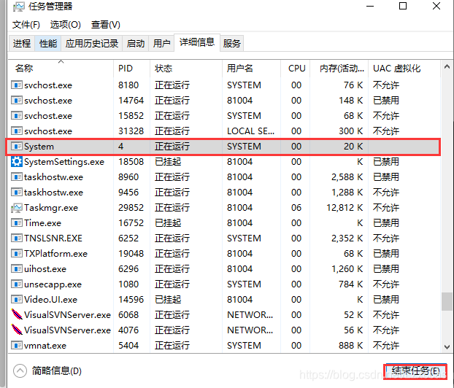This screenshot has width=454, height=388.
Task: Click the svchost.exe icon for PID 15852
Action: click(x=17, y=116)
